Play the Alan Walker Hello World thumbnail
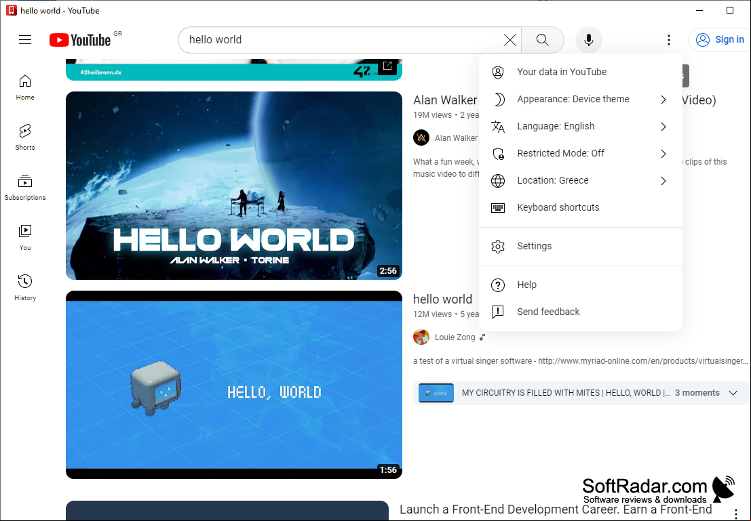Image resolution: width=751 pixels, height=521 pixels. (x=234, y=186)
